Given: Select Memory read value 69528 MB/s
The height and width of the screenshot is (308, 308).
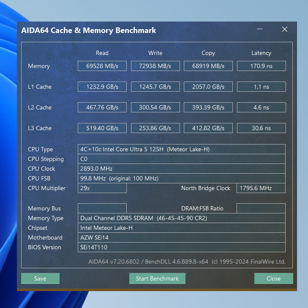Looking at the screenshot, I should (102, 66).
